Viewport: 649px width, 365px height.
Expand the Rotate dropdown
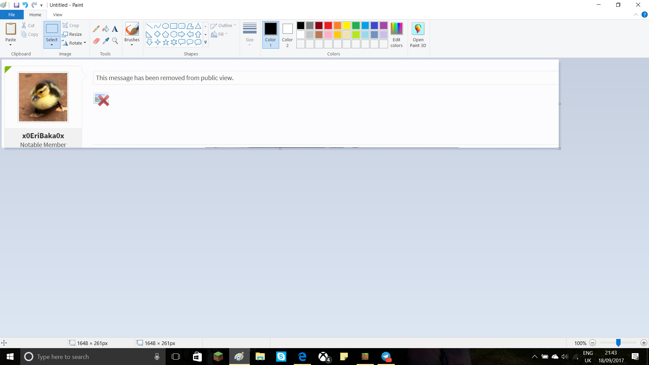(85, 43)
